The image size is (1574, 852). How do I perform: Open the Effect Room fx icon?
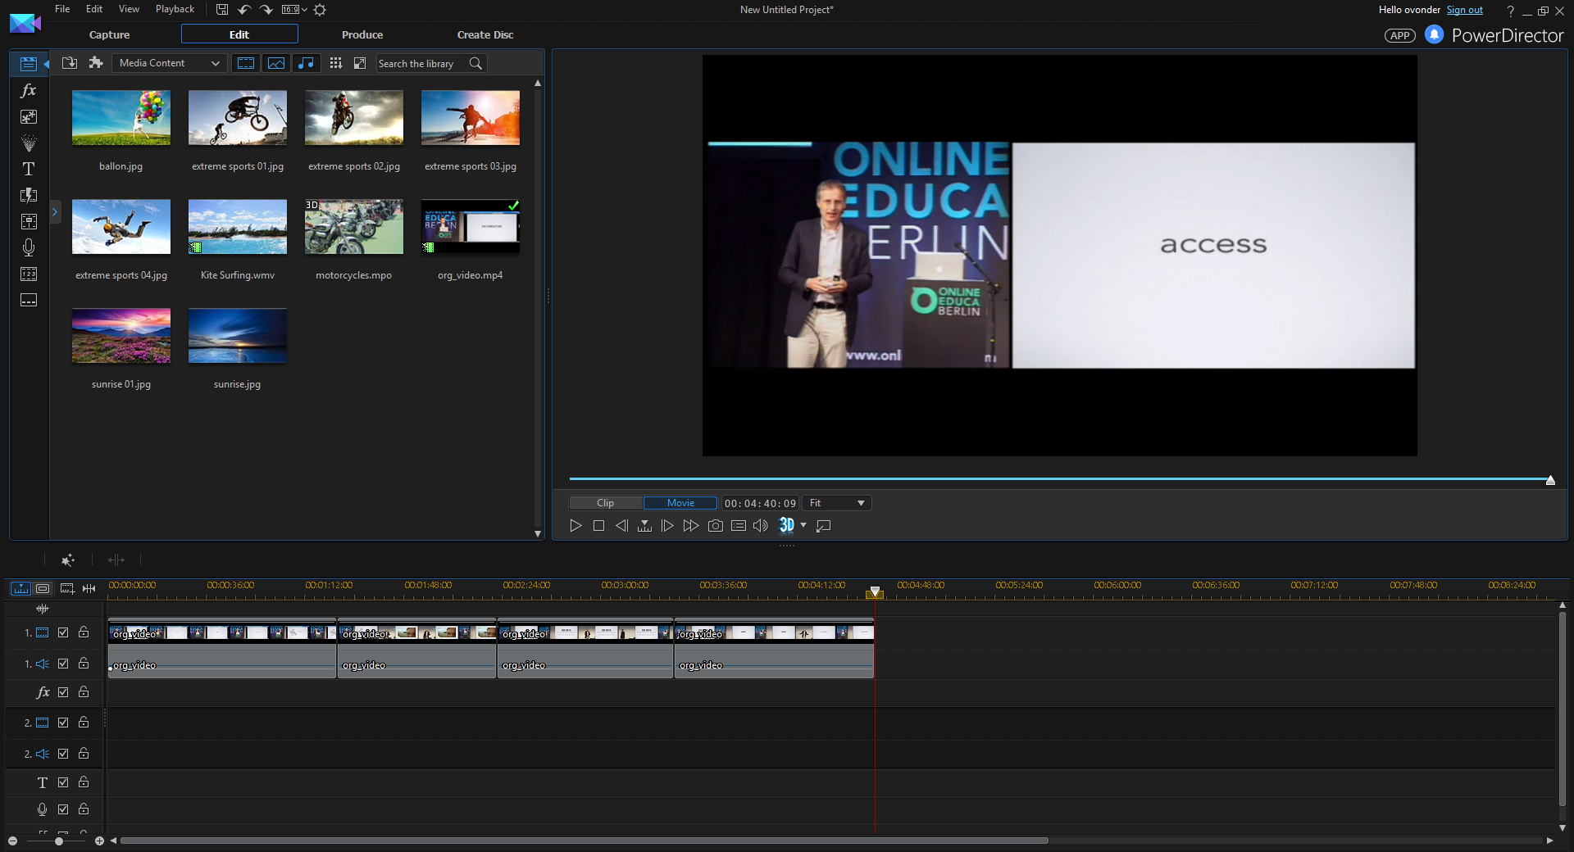click(x=28, y=90)
